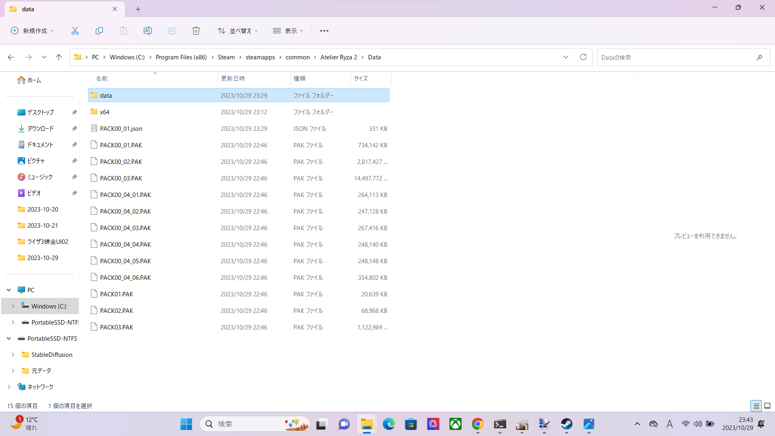
Task: Close the data tab
Action: pos(115,9)
